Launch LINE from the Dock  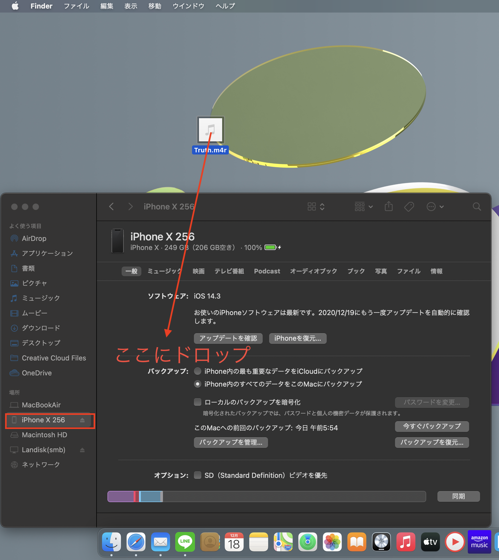185,542
